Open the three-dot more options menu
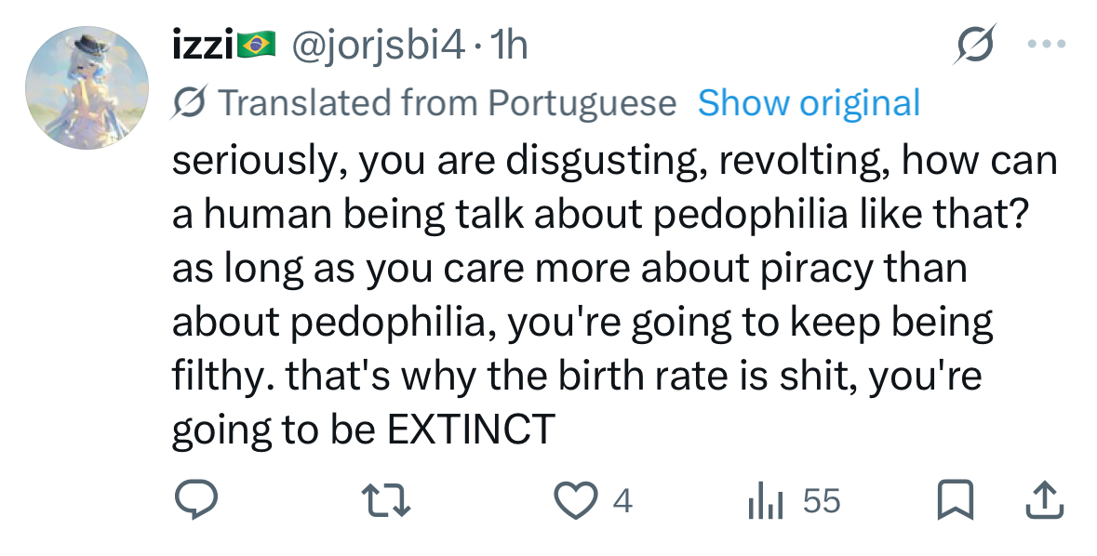 click(1045, 44)
